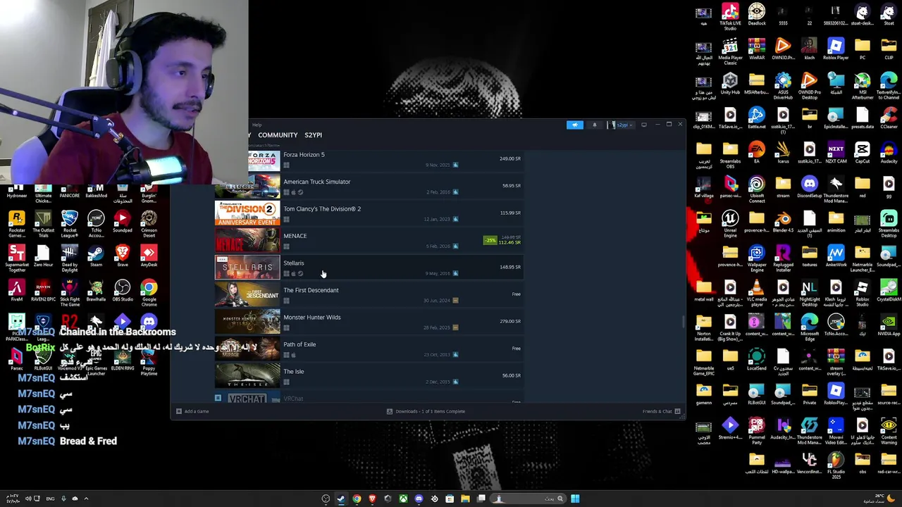Select Streamlabs Desktop icon

point(889,223)
